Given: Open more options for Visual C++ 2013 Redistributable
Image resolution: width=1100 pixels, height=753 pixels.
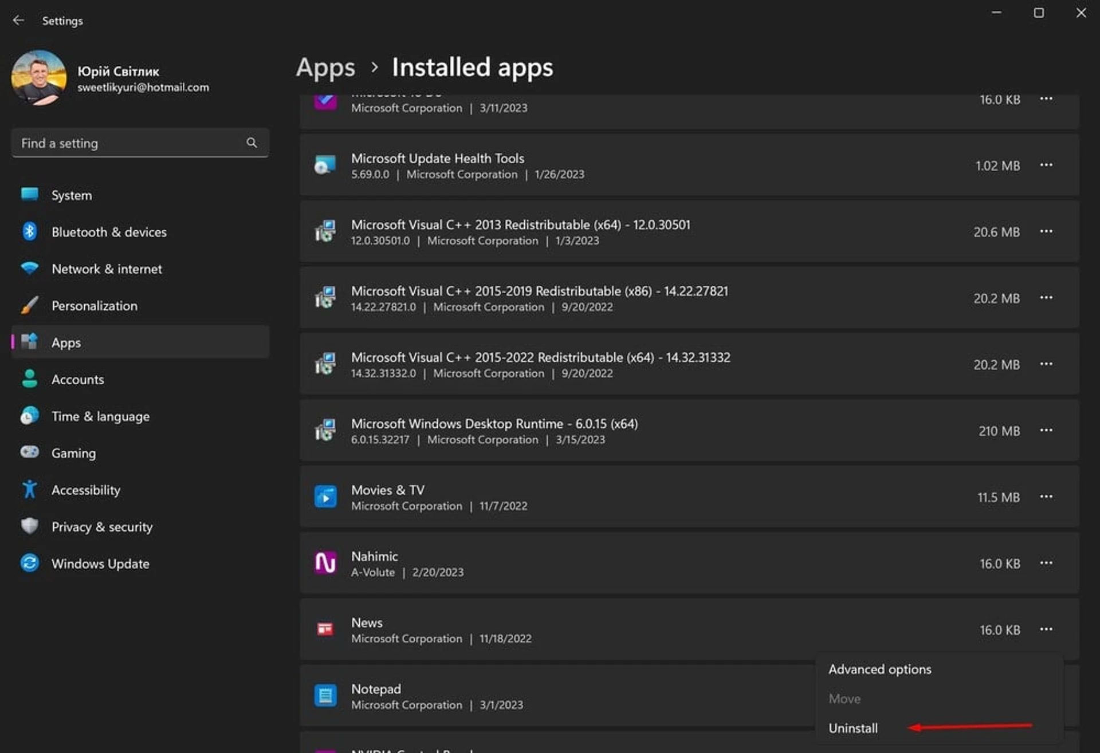Looking at the screenshot, I should click(1046, 231).
